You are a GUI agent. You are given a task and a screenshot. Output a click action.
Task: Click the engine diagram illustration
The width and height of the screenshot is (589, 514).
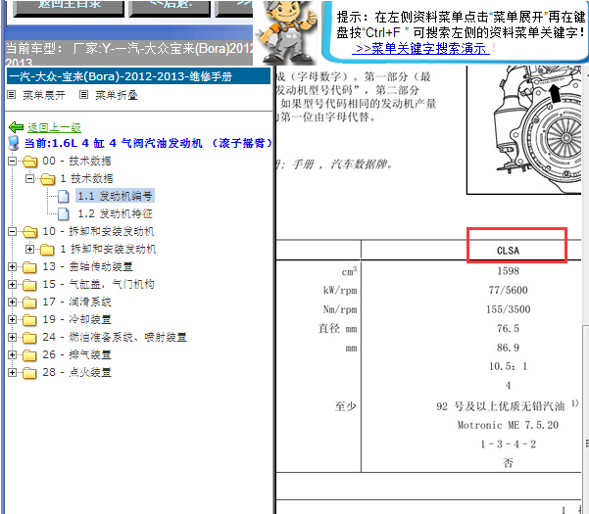(x=524, y=129)
